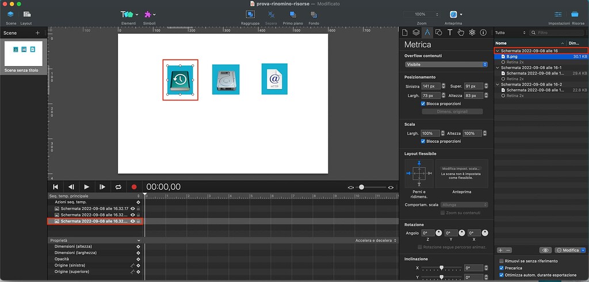
Task: Open the Physics atom inspector tab
Action: (x=472, y=32)
